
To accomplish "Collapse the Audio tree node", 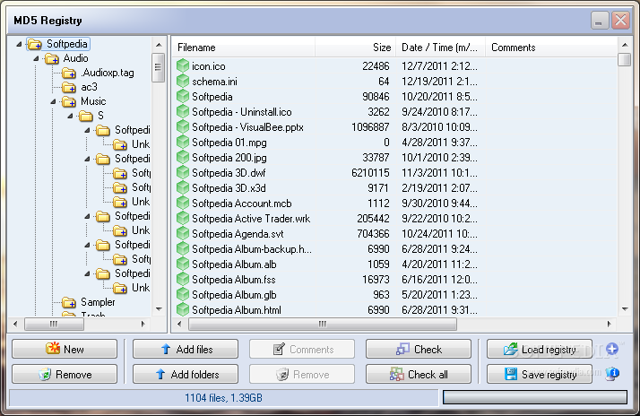I will [36, 58].
